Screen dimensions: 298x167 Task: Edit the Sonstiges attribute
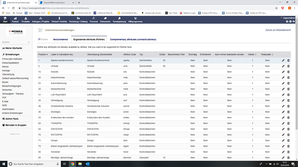tap(283, 112)
